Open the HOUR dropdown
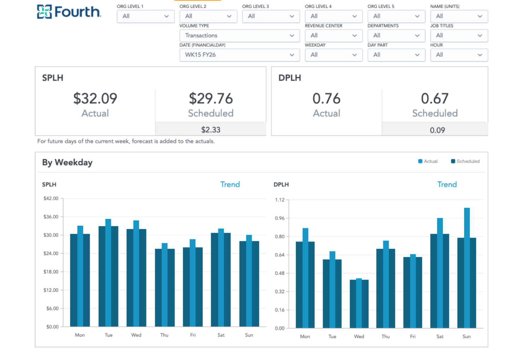The image size is (523, 349). click(x=459, y=55)
